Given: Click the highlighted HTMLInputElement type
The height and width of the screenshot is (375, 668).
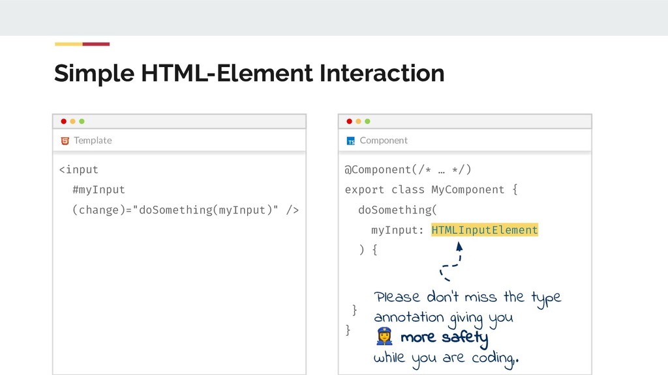Looking at the screenshot, I should click(485, 230).
